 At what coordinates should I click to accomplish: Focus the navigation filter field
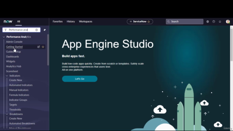(x=21, y=30)
